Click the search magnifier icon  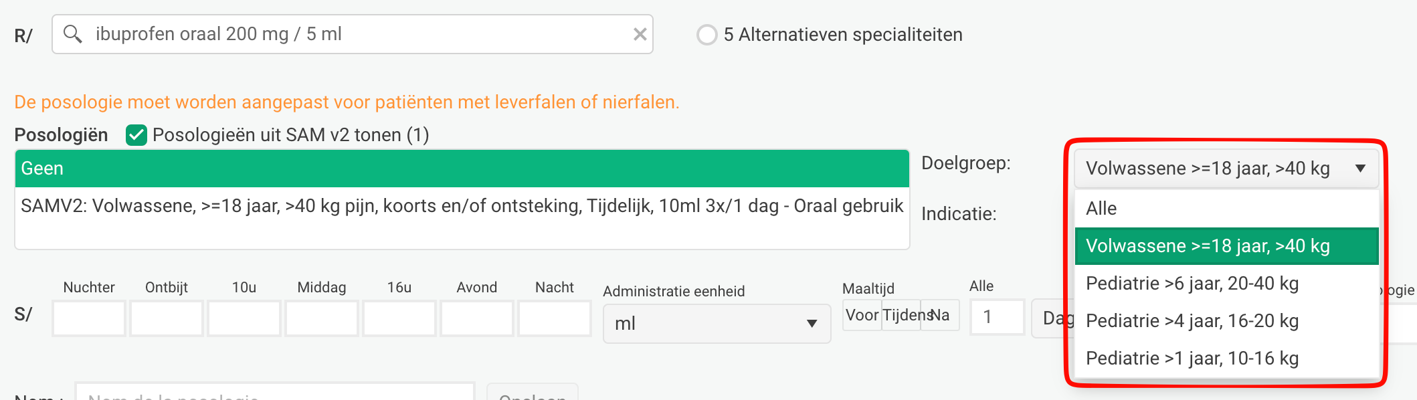(x=72, y=34)
